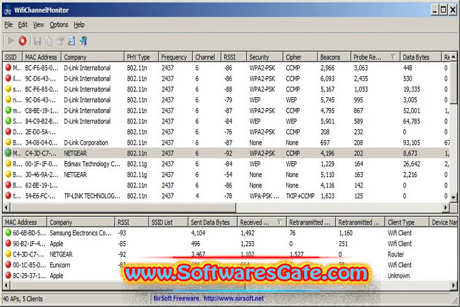
Task: Click down arrow of the AP list vertical scrollbar
Action: [453, 198]
